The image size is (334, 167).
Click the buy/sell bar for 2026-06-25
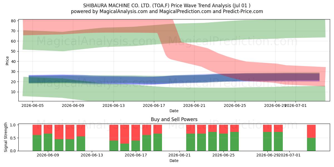tap(223, 138)
